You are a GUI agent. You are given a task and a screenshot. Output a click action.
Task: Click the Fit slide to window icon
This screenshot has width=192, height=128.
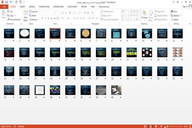pos(190,126)
